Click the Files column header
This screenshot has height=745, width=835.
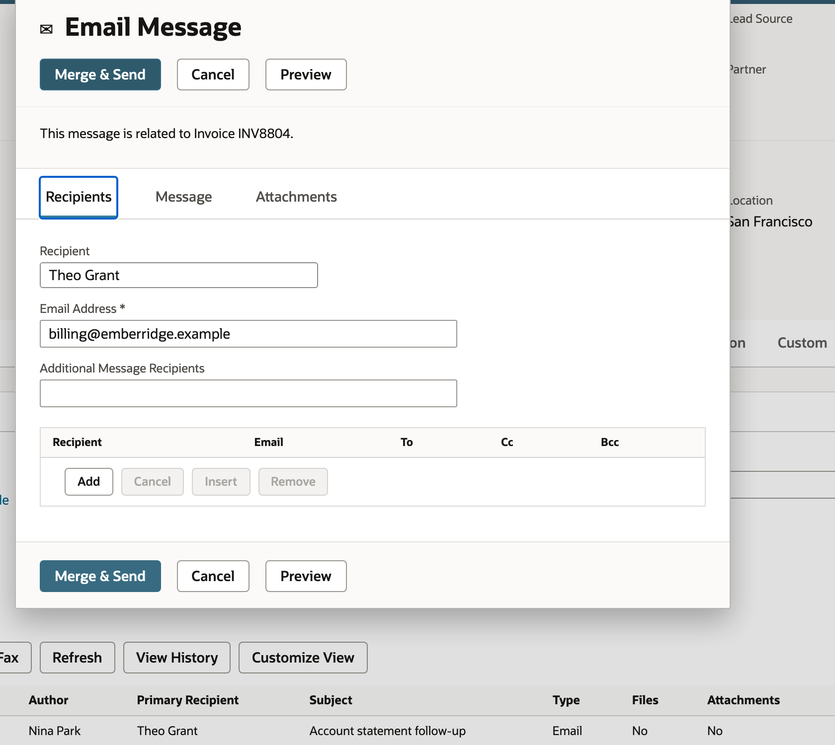(x=645, y=700)
